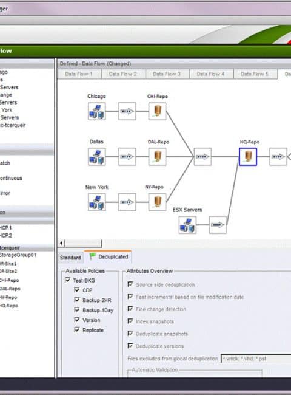Screen dimensions: 291x395
Task: Open the Data Flow 4 tab
Action: click(211, 74)
